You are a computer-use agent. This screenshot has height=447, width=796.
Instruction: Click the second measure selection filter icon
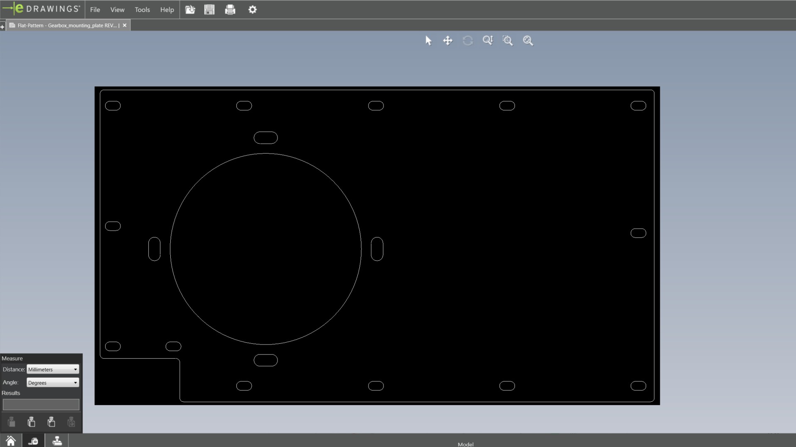click(32, 422)
